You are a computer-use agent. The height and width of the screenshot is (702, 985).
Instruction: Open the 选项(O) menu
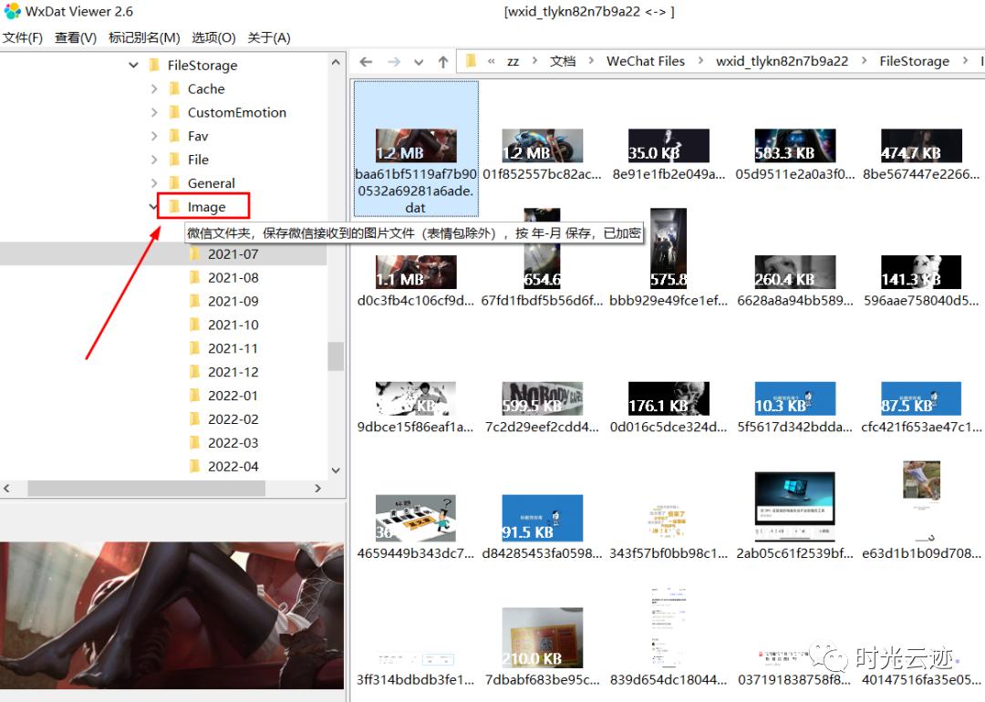(213, 36)
